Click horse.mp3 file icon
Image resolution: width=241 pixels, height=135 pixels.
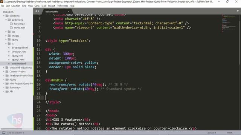11,24
